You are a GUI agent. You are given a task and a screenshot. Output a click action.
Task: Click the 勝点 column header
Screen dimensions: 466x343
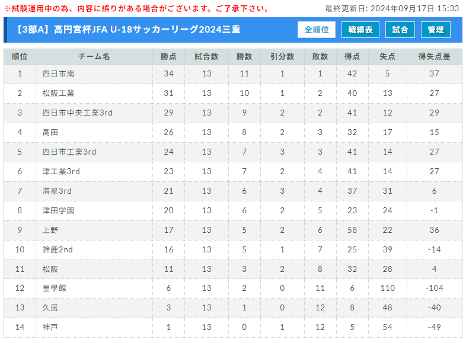coord(168,56)
